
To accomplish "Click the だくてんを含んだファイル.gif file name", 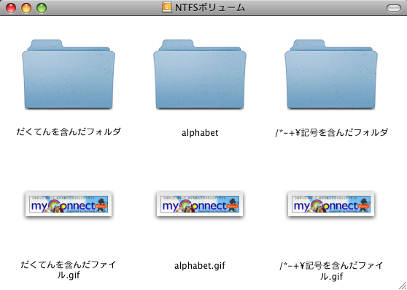I will point(69,270).
